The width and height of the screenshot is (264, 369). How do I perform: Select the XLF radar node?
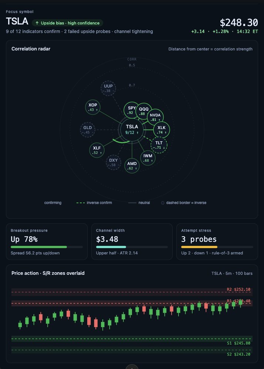click(x=97, y=150)
